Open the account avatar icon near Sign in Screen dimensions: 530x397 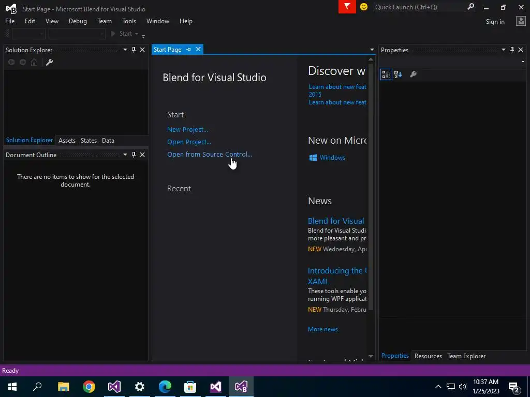(521, 21)
